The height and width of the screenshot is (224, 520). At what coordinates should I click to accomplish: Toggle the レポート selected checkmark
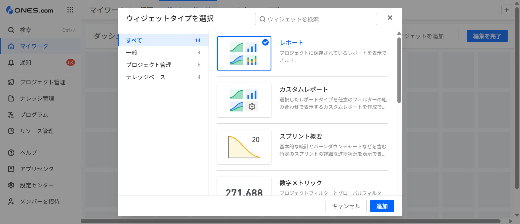[265, 42]
